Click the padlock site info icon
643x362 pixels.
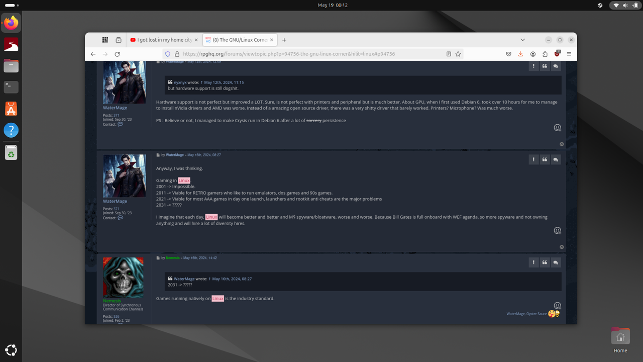177,54
